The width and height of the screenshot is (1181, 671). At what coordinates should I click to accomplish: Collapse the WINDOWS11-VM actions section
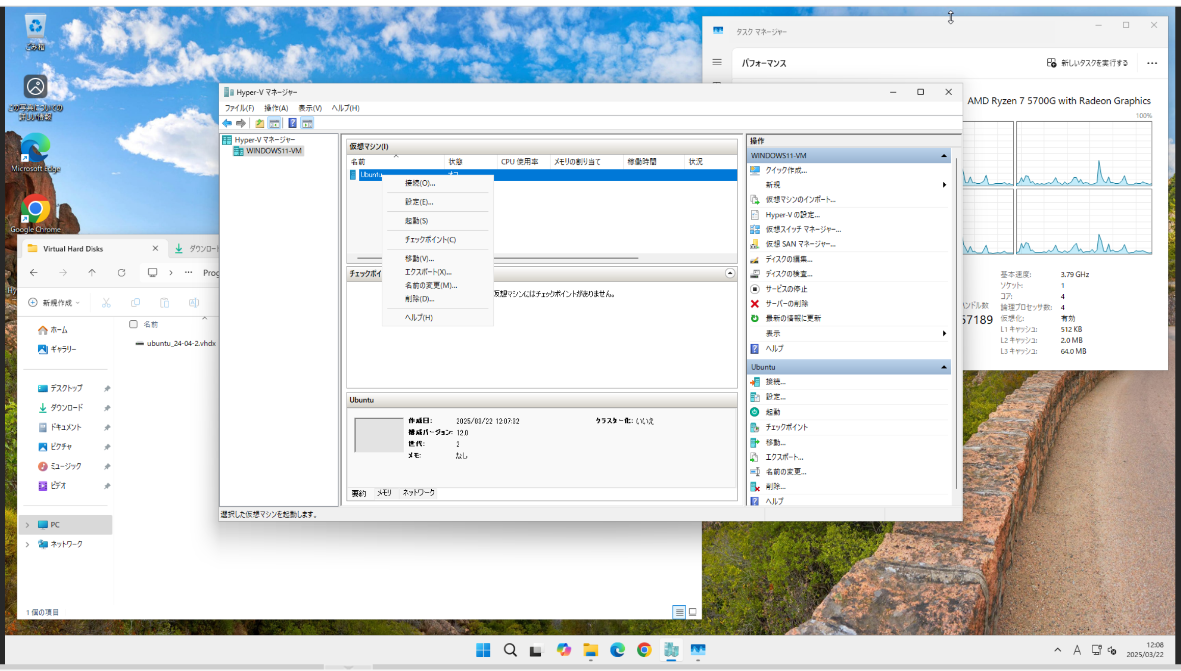point(943,155)
